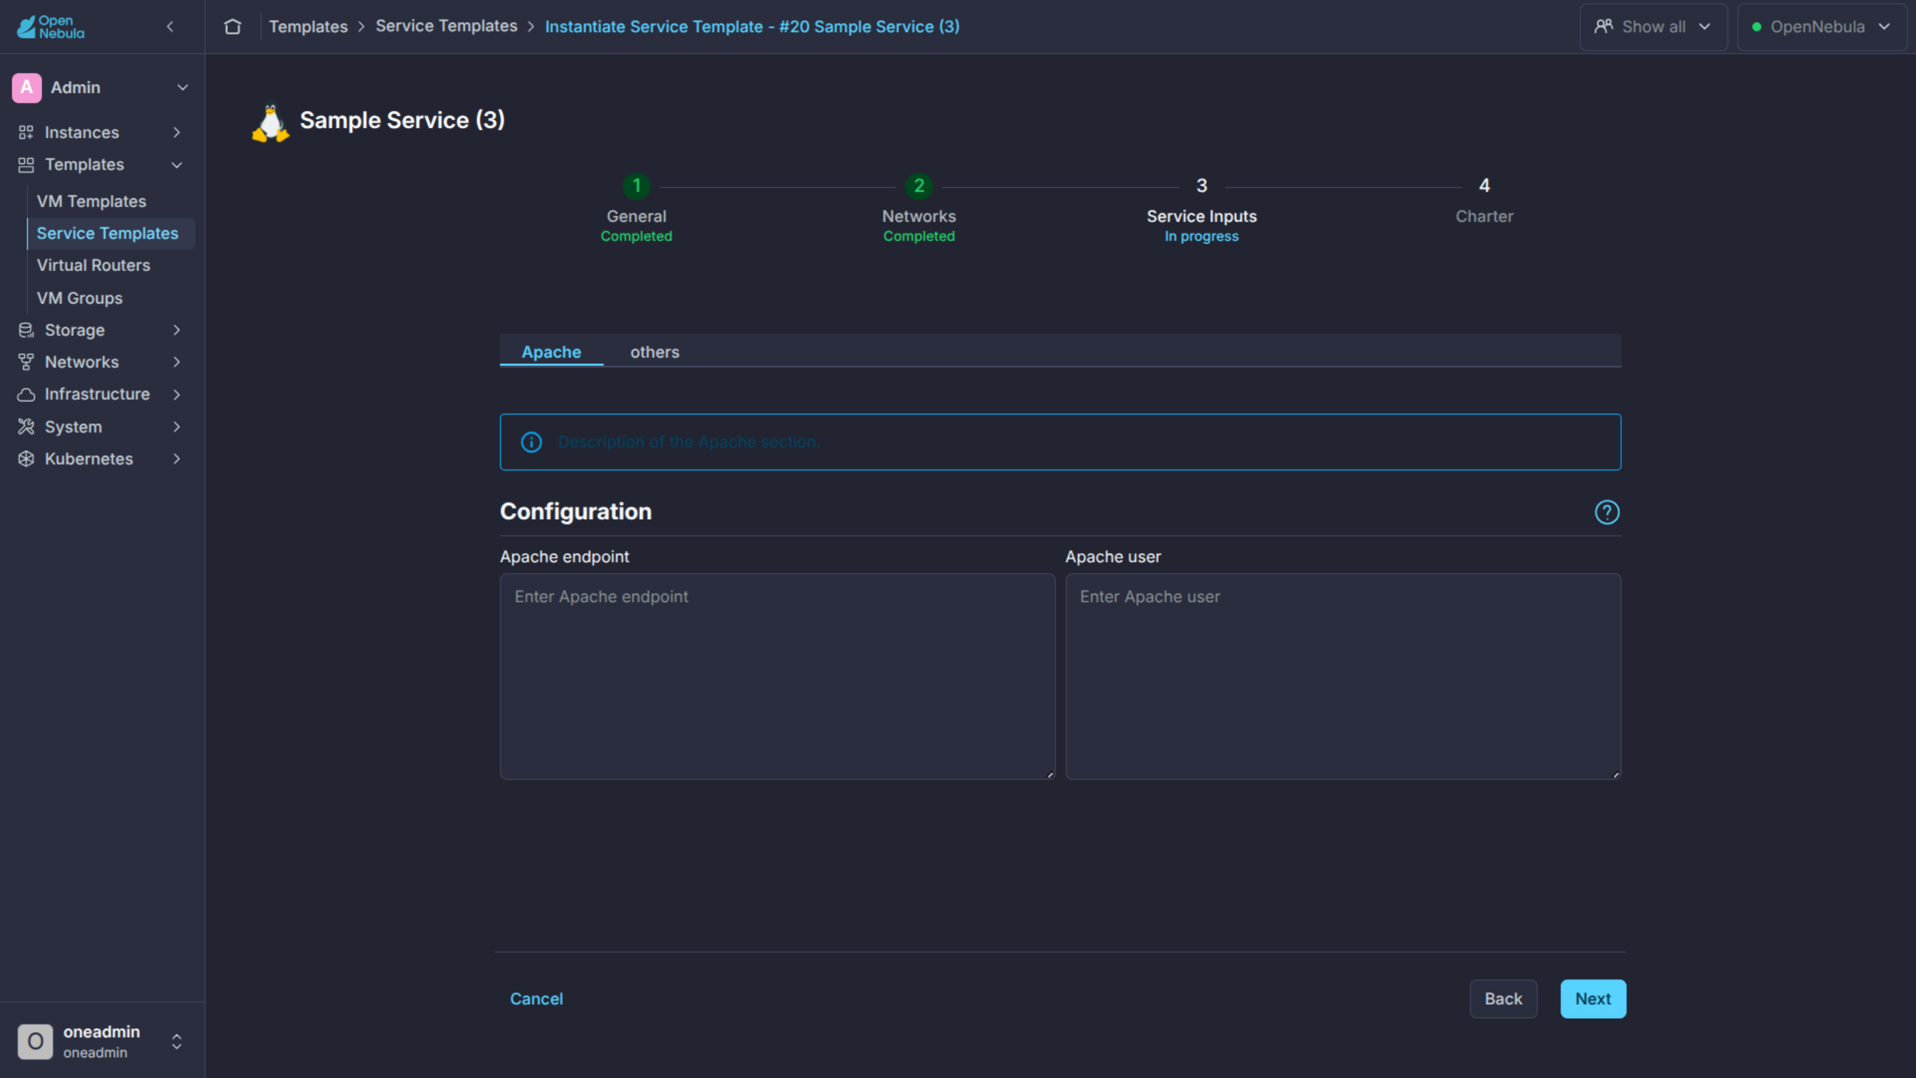Viewport: 1916px width, 1078px height.
Task: Collapse the Templates menu chevron
Action: [177, 165]
